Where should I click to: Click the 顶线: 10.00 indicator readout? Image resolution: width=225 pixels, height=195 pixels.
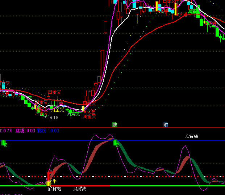(48, 131)
